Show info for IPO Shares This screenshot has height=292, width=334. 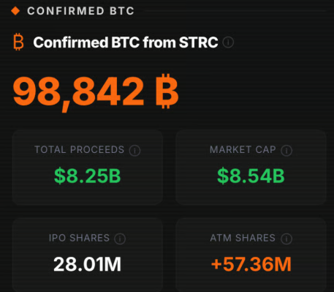pyautogui.click(x=120, y=239)
